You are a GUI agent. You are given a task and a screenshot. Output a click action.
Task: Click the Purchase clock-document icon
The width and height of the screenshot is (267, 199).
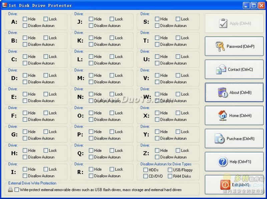point(220,138)
